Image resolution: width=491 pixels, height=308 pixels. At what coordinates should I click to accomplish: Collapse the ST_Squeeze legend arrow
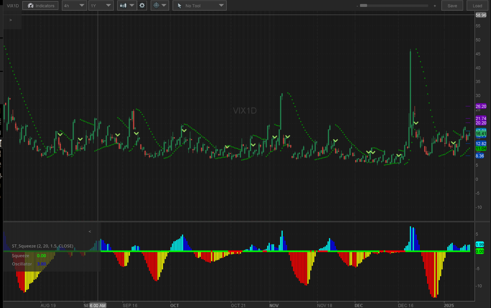90,231
